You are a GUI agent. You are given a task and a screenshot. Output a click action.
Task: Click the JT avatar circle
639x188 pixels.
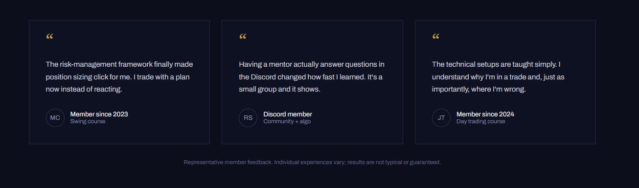point(441,118)
